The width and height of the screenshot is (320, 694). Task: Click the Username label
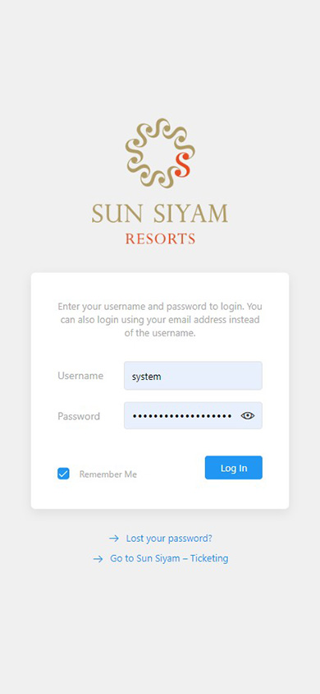(x=80, y=376)
